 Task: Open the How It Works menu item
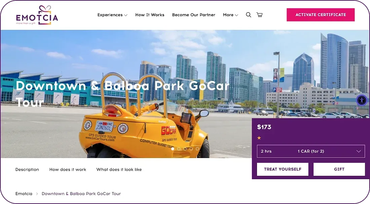coord(150,15)
